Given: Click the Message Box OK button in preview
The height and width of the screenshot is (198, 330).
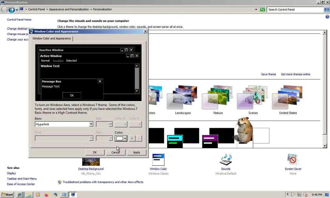Looking at the screenshot, I should [x=72, y=95].
